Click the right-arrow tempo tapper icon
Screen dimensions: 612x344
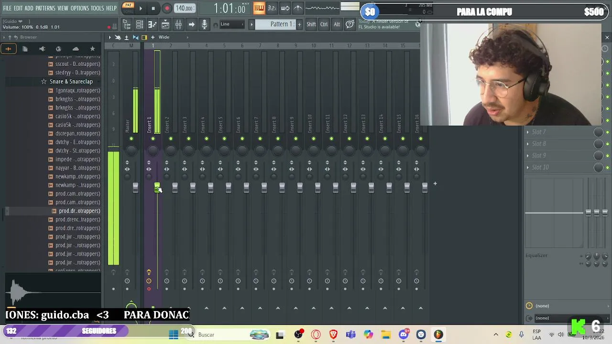[x=191, y=24]
